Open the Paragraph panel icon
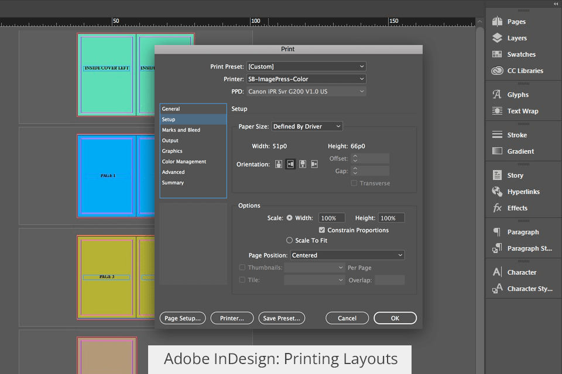 point(497,232)
